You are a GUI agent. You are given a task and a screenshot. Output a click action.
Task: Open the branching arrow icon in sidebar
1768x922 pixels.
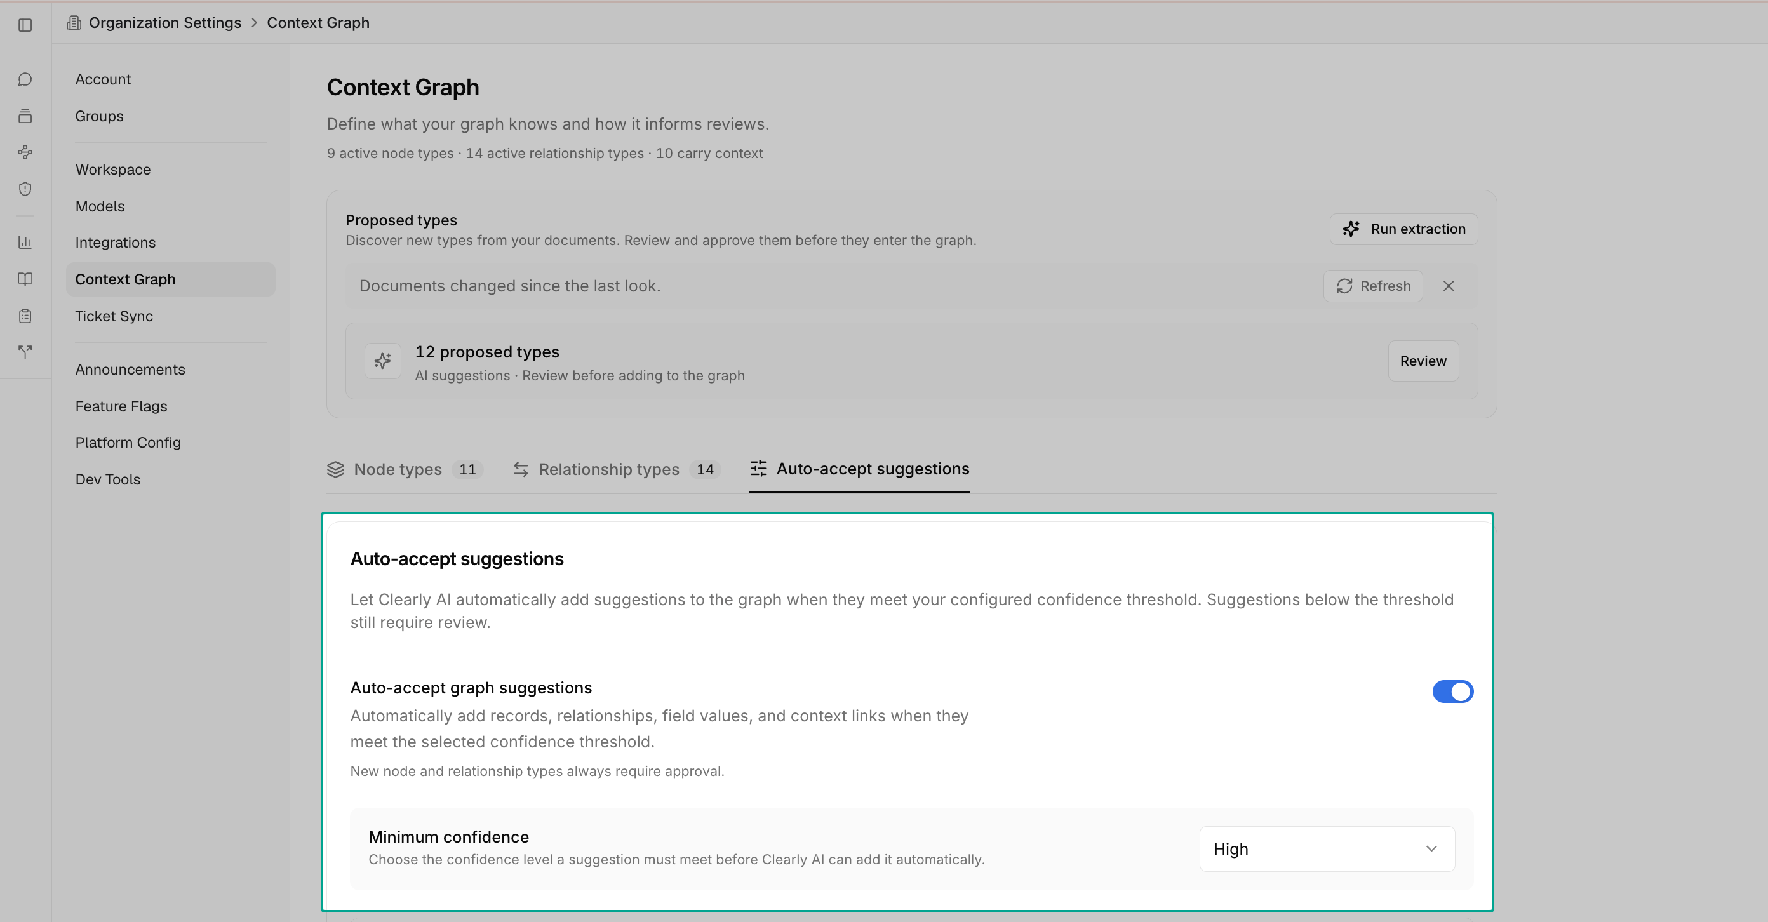25,352
